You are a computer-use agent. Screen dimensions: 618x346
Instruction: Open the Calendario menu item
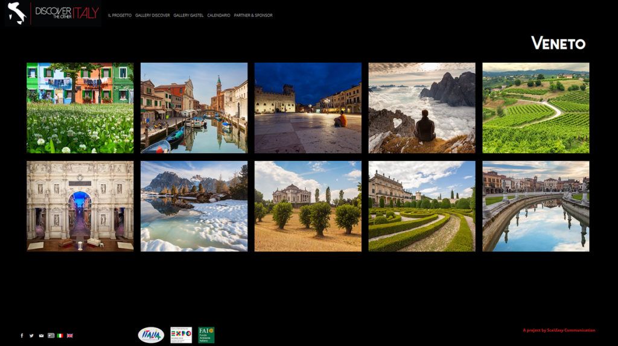pyautogui.click(x=218, y=15)
